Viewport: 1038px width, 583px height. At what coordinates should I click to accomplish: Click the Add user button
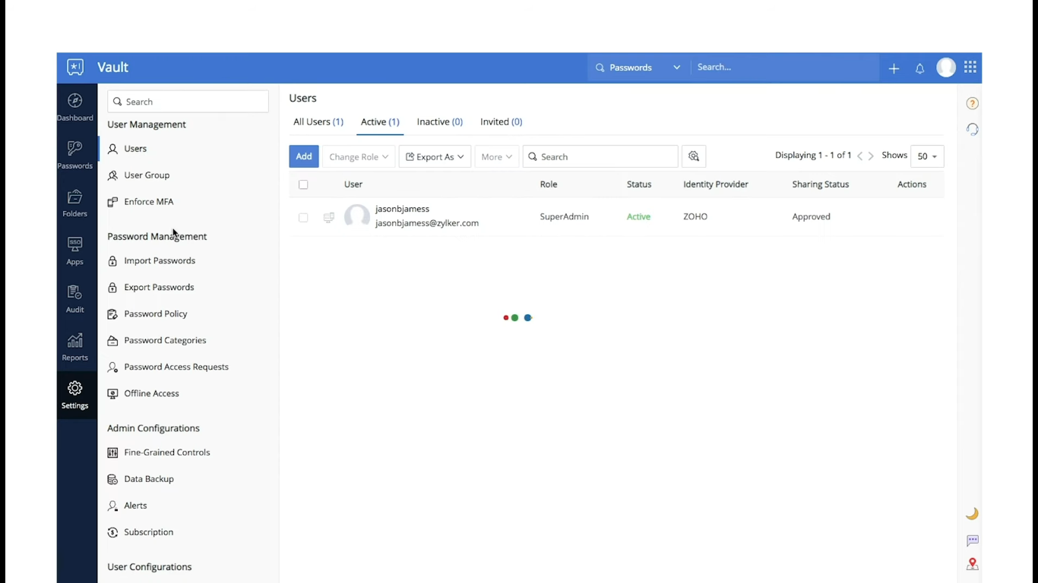(x=304, y=156)
